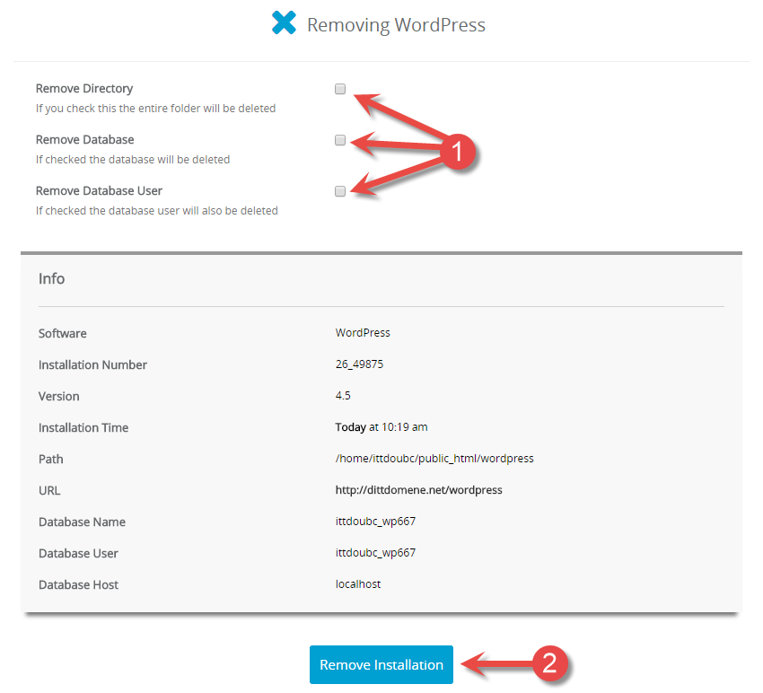Open the http://dittdomene.net/wordpress URL
Viewport: 763px width, 693px height.
pyautogui.click(x=418, y=490)
